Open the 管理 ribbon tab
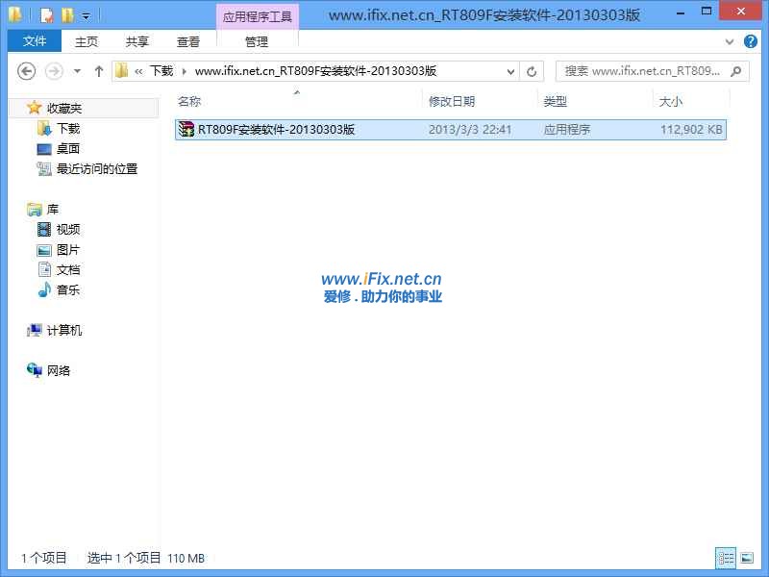 257,41
